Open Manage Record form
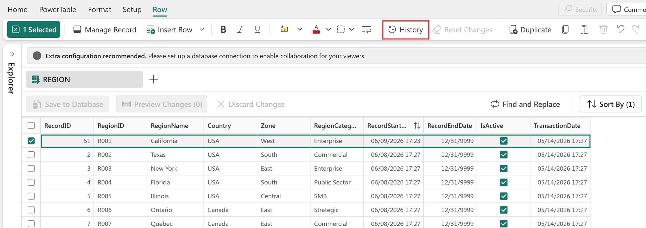646x228 pixels. (x=105, y=30)
